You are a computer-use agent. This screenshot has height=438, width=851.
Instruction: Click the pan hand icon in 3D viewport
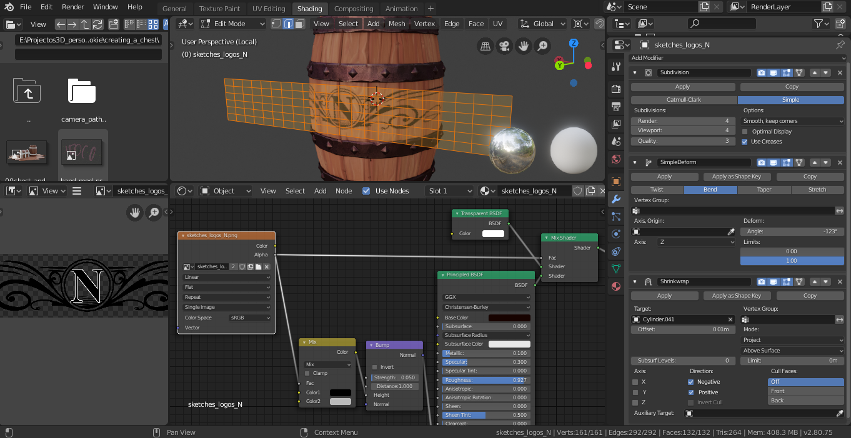[524, 46]
